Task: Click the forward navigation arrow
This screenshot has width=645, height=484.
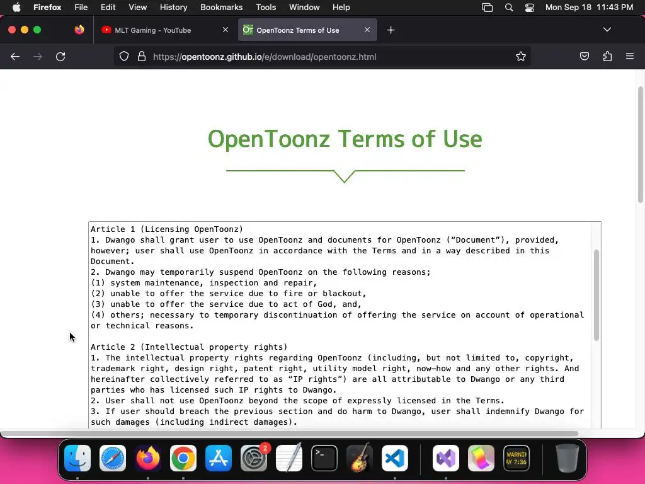Action: pos(38,57)
